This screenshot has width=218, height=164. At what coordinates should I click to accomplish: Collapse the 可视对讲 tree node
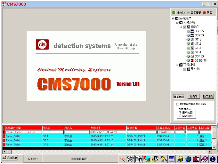point(177,65)
